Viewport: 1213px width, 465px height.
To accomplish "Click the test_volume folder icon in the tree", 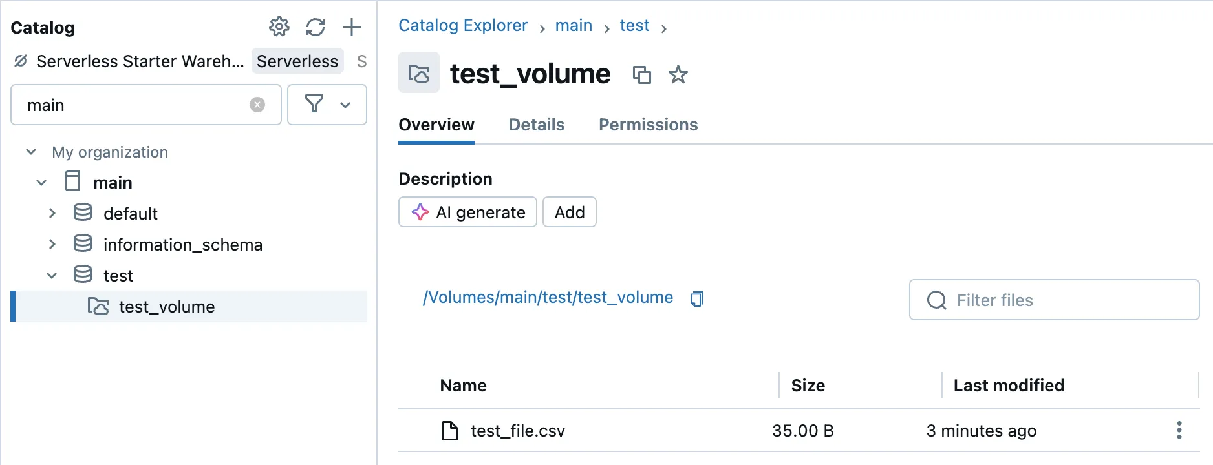I will pyautogui.click(x=98, y=306).
